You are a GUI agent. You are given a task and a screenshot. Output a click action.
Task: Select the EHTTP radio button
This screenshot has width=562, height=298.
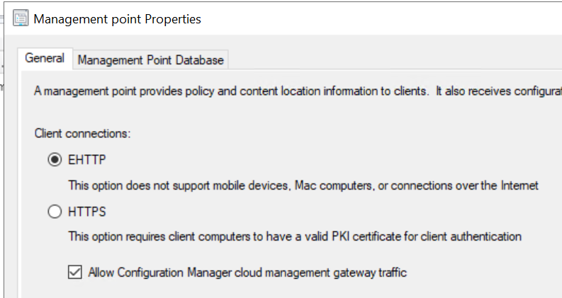click(x=55, y=161)
